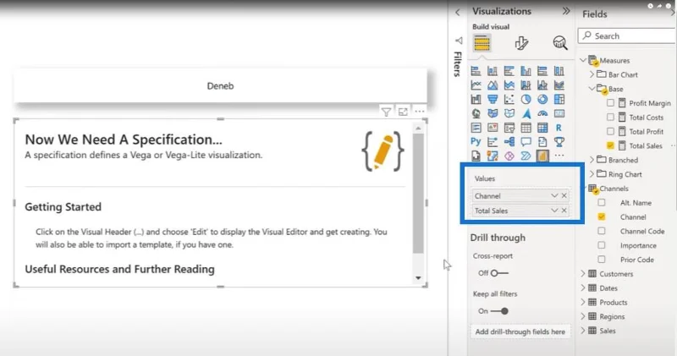This screenshot has height=356, width=677.
Task: Select the gauge visual
Action: (542, 113)
